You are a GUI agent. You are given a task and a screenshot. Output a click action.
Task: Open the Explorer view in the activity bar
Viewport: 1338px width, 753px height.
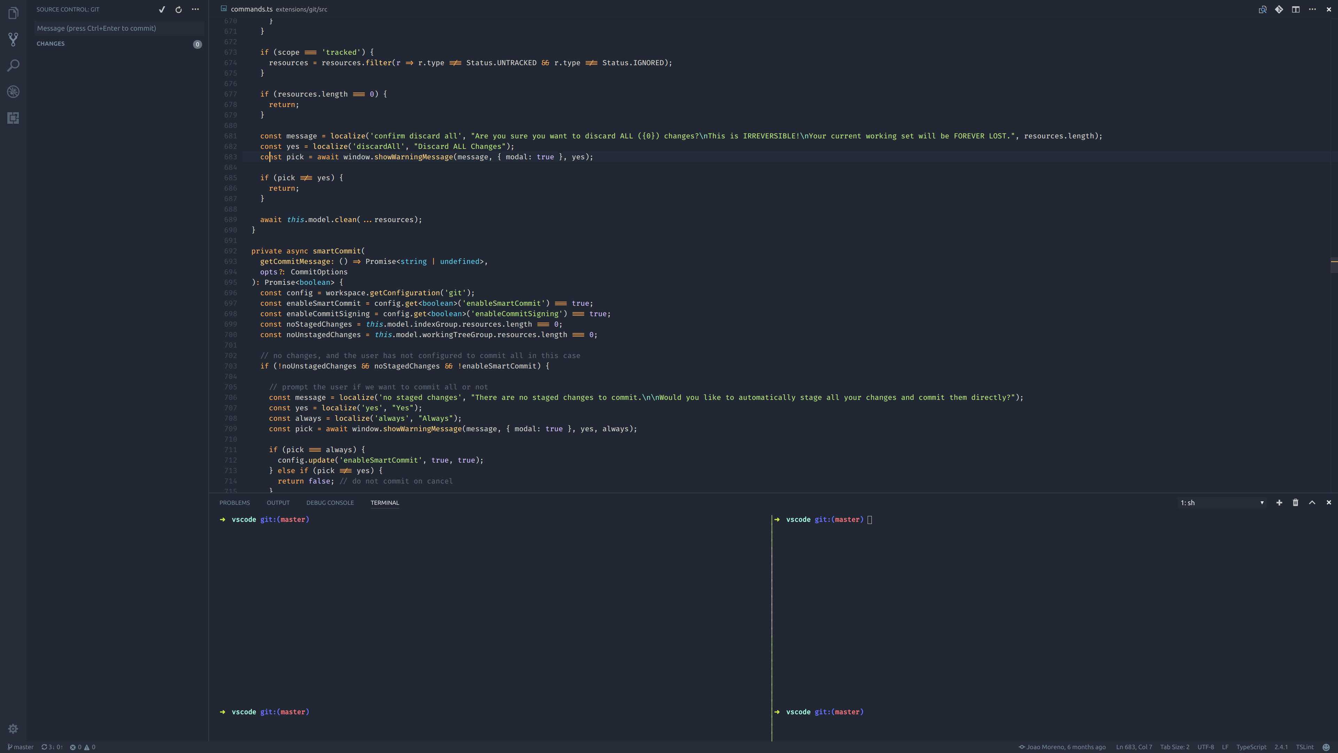13,13
